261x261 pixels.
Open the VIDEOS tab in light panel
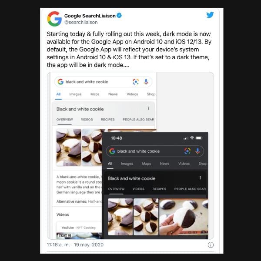click(x=87, y=120)
